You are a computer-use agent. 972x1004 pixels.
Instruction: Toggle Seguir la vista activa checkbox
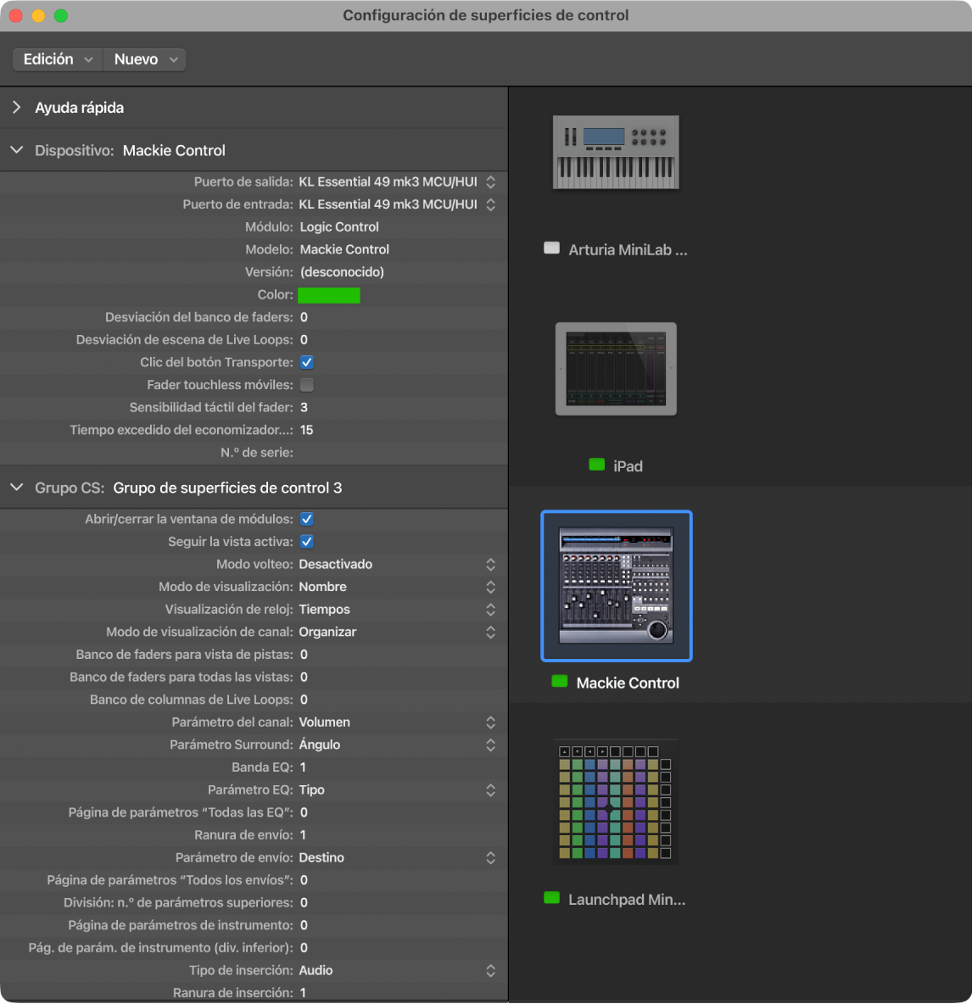(x=307, y=542)
